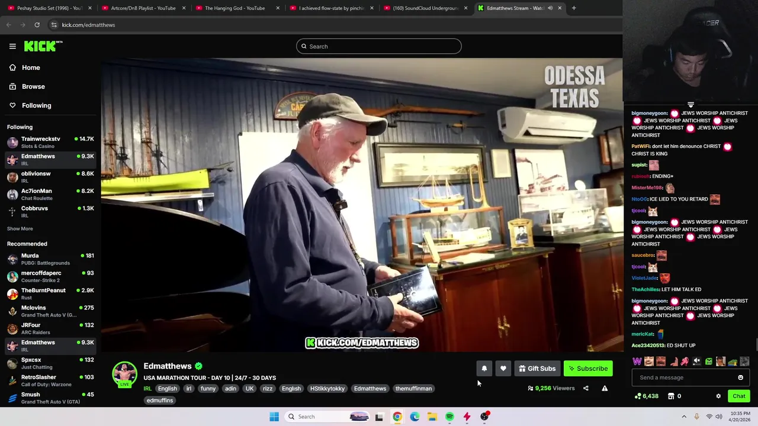
Task: Expand the Following list with Show more
Action: pos(20,228)
